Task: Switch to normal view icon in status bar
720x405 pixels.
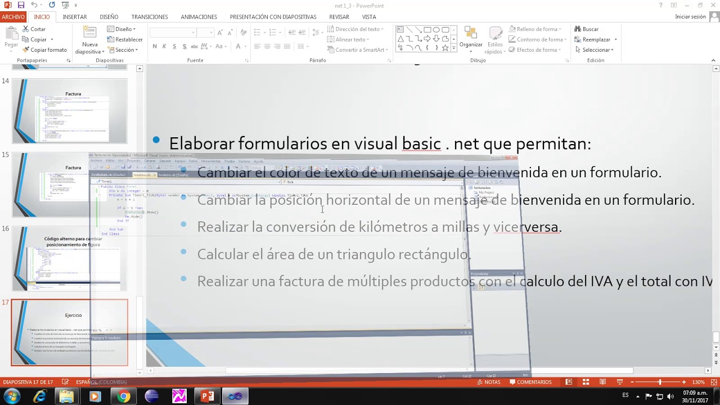Action: pos(569,382)
